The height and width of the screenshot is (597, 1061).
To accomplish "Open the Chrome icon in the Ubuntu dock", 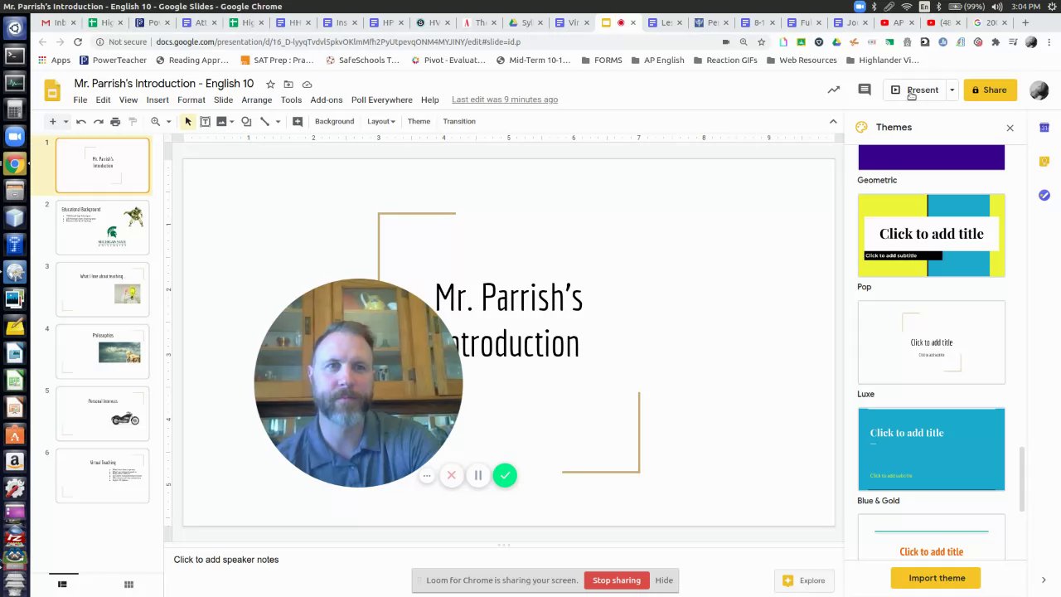I will click(x=14, y=164).
